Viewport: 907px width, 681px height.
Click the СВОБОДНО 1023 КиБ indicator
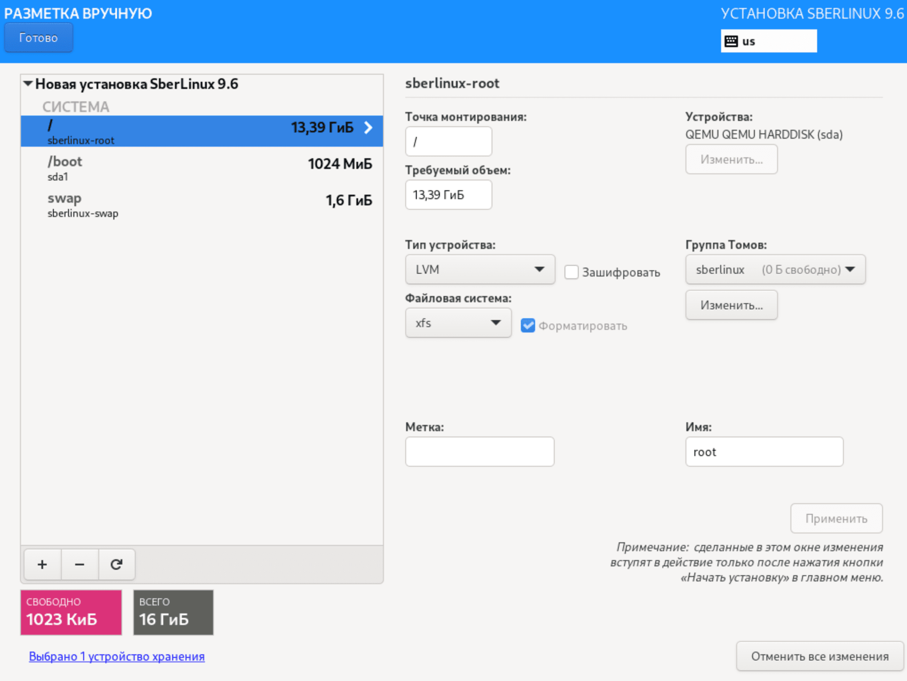click(71, 612)
